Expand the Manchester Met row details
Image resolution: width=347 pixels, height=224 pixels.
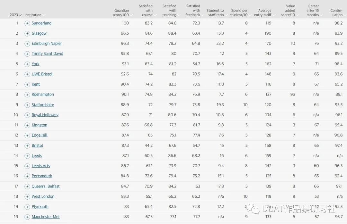point(27,217)
